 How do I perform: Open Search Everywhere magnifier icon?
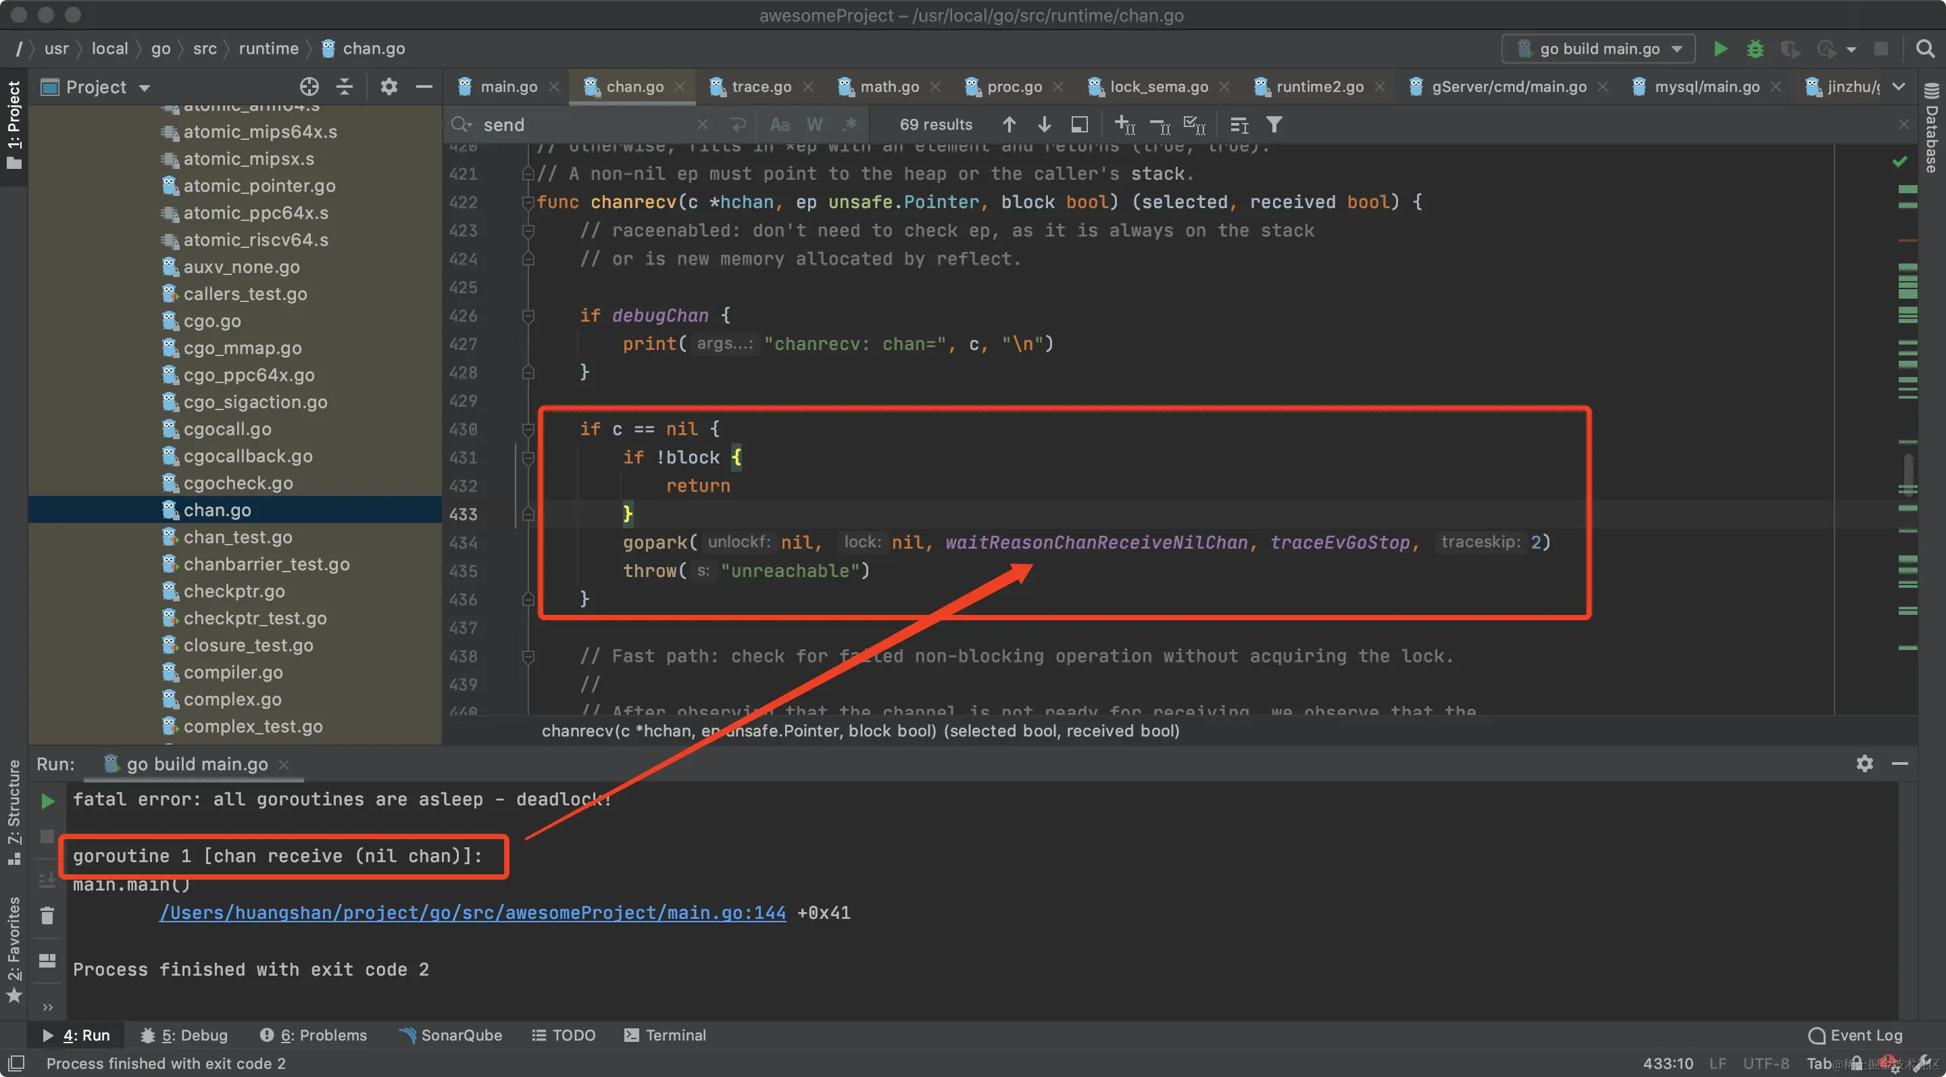click(1925, 49)
